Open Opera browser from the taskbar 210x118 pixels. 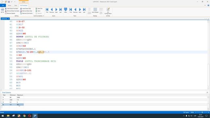(30, 116)
